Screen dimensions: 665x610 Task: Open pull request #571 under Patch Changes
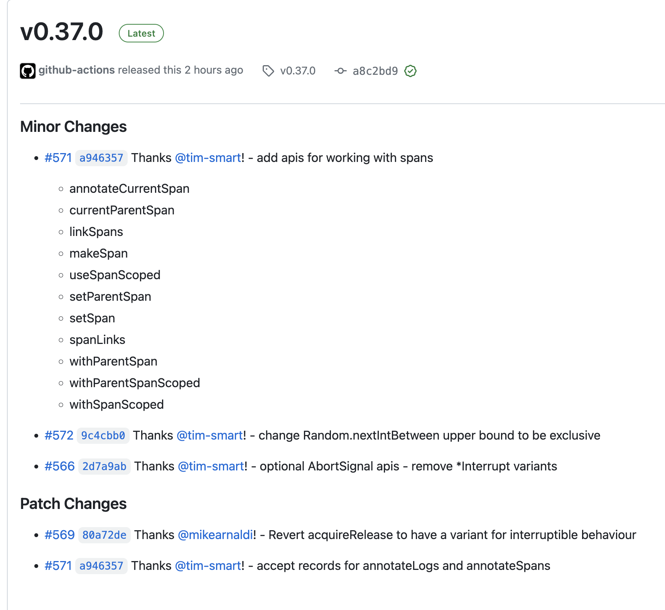(58, 566)
